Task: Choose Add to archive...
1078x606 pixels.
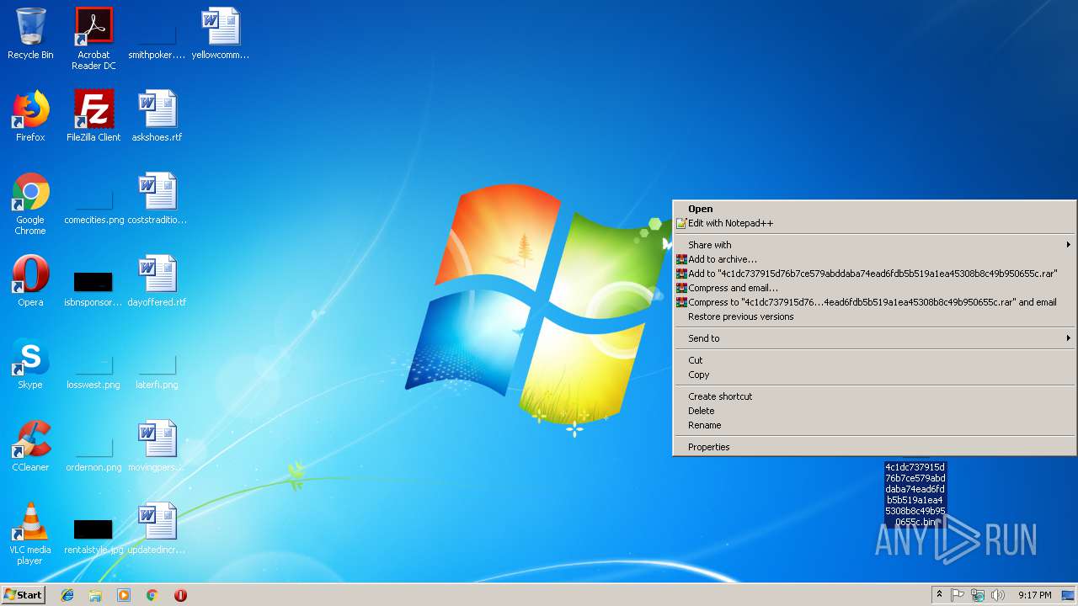Action: pos(874,259)
